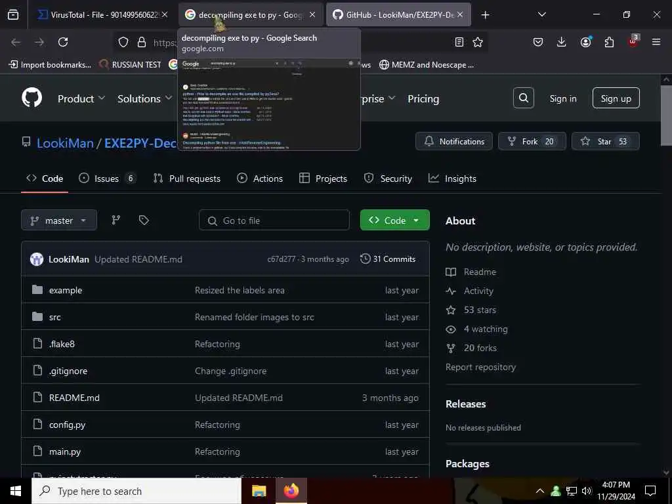Open the src folder

click(x=55, y=317)
